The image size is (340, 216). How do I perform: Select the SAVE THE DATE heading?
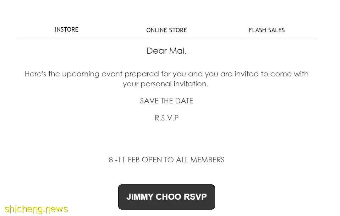pos(166,101)
